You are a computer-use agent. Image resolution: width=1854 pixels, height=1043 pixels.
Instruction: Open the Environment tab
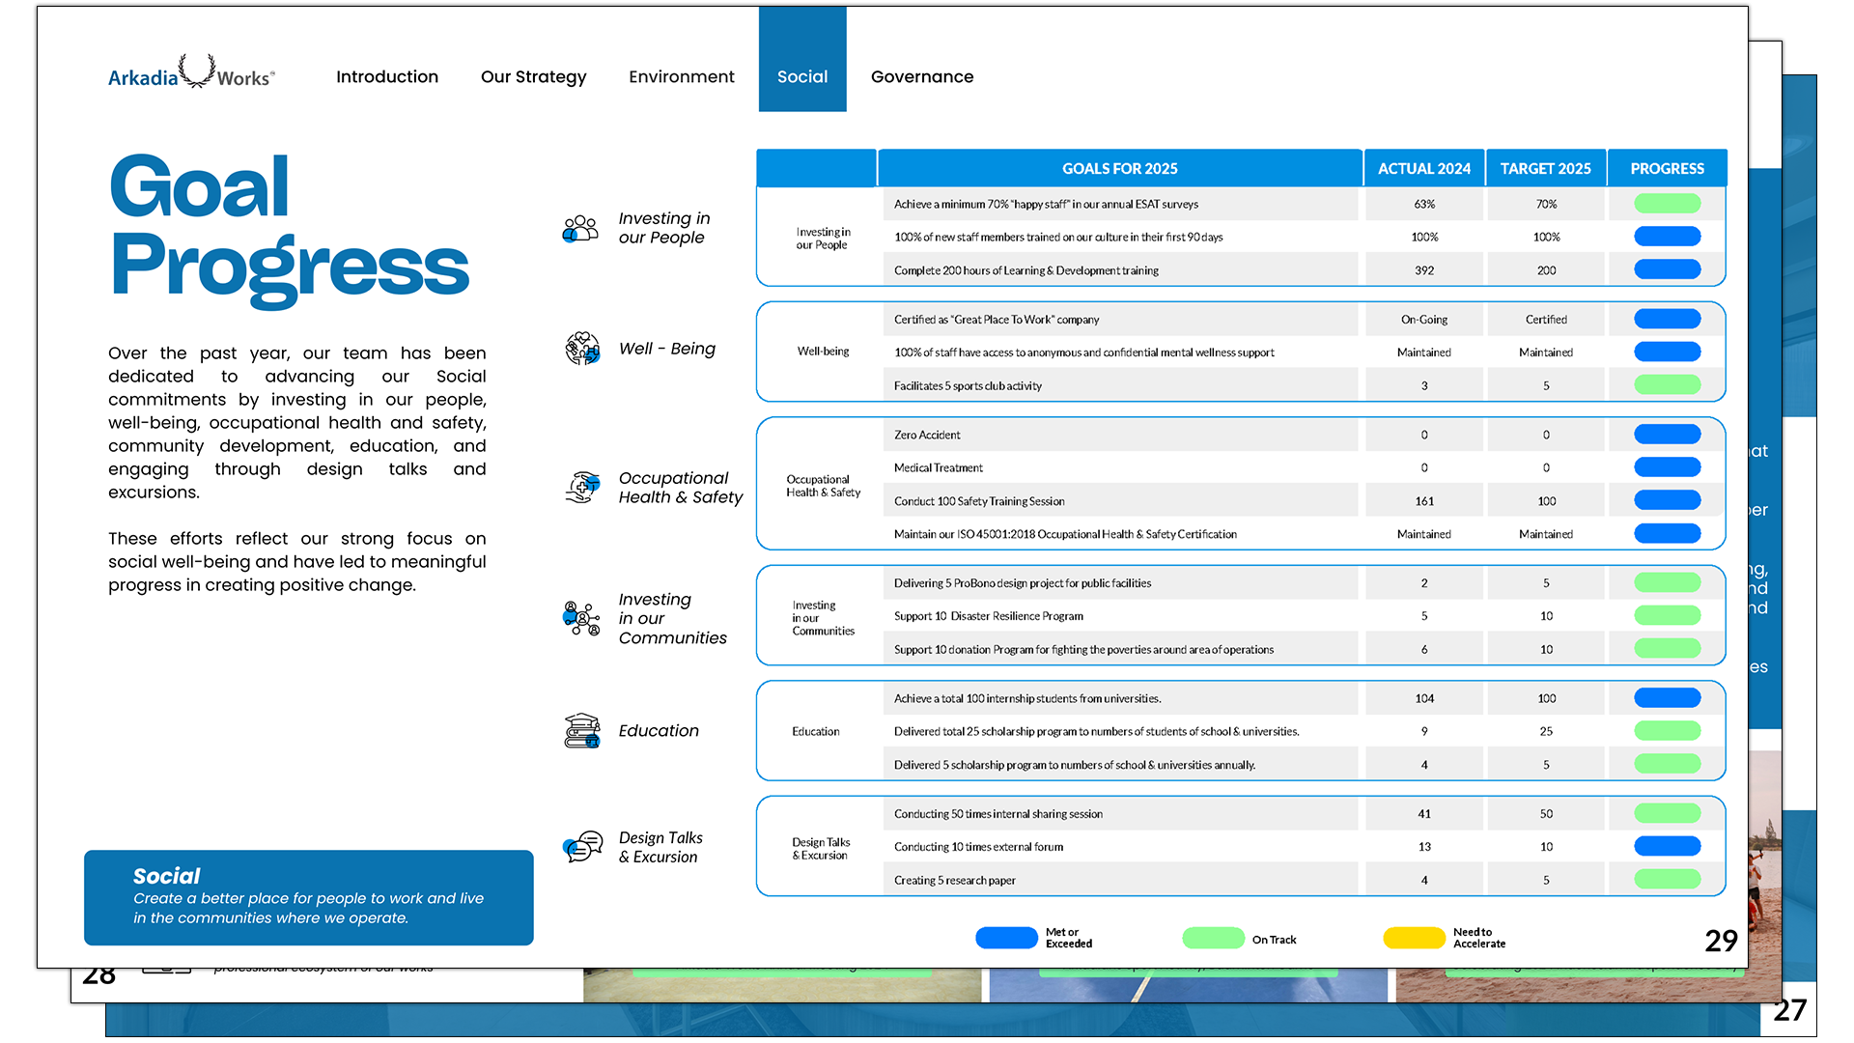[x=682, y=76]
